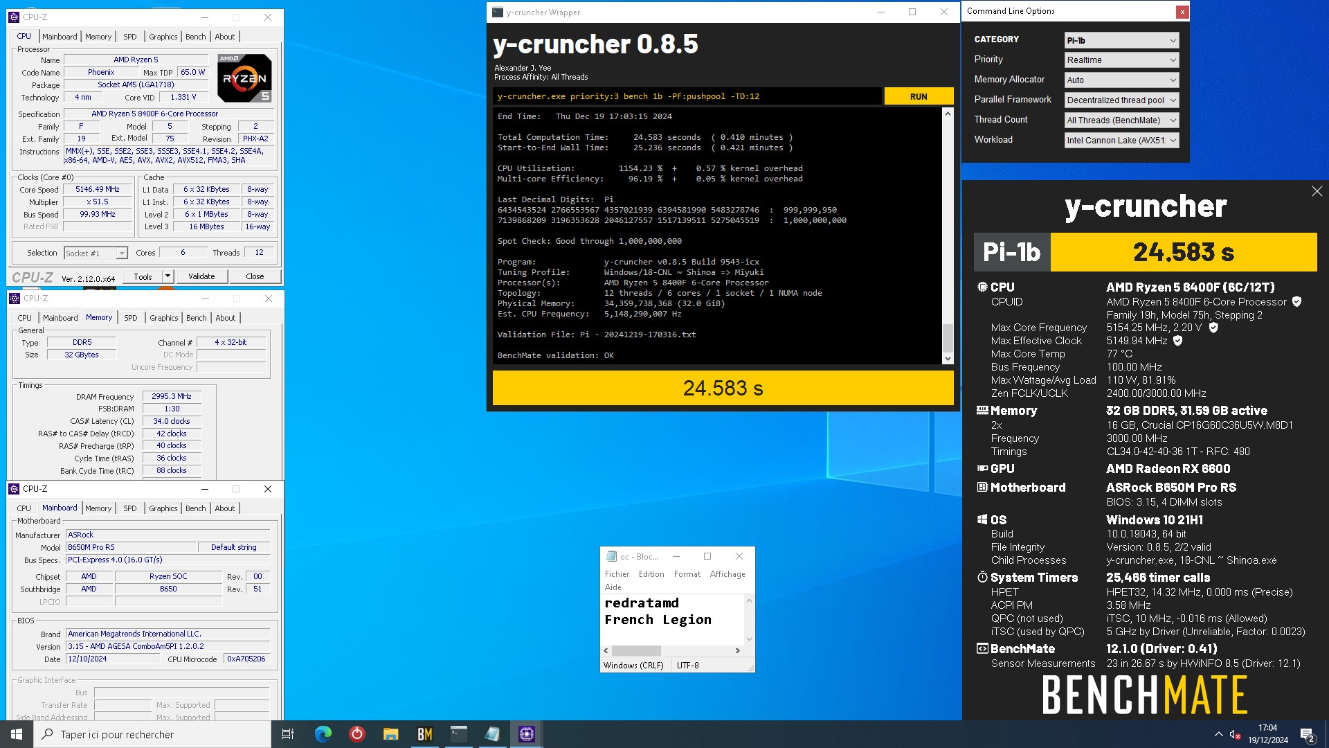Click 'UTF-8' in Notepad status bar

point(688,666)
